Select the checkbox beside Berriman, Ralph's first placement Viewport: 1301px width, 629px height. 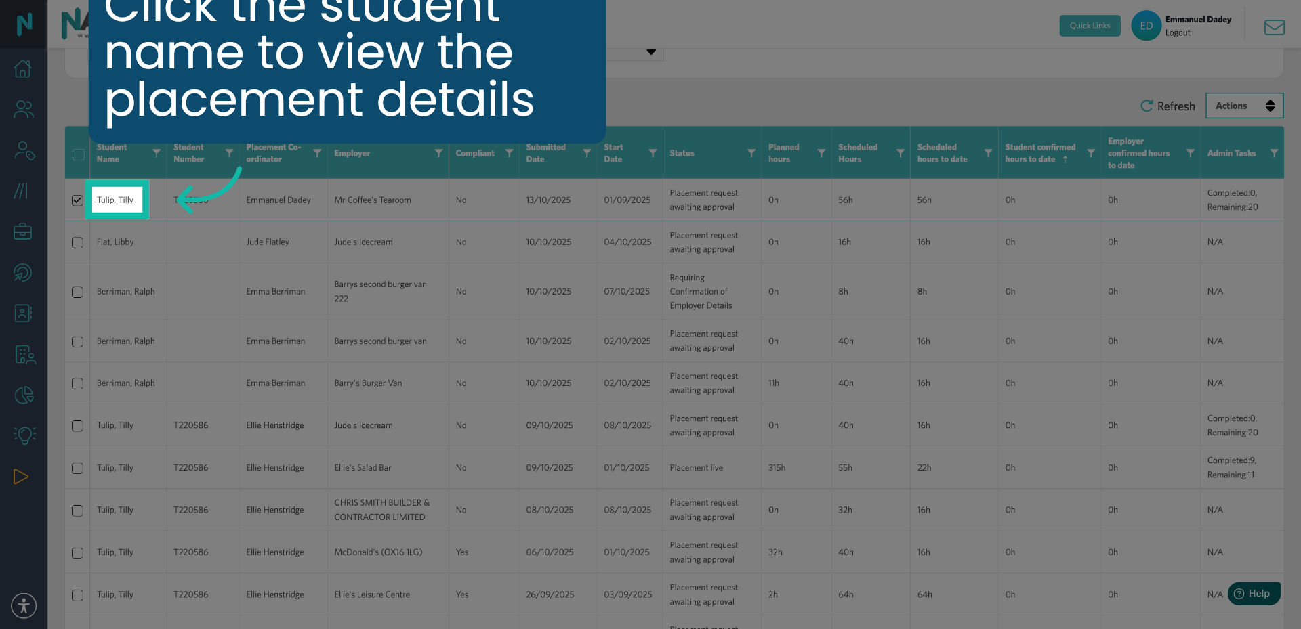77,292
